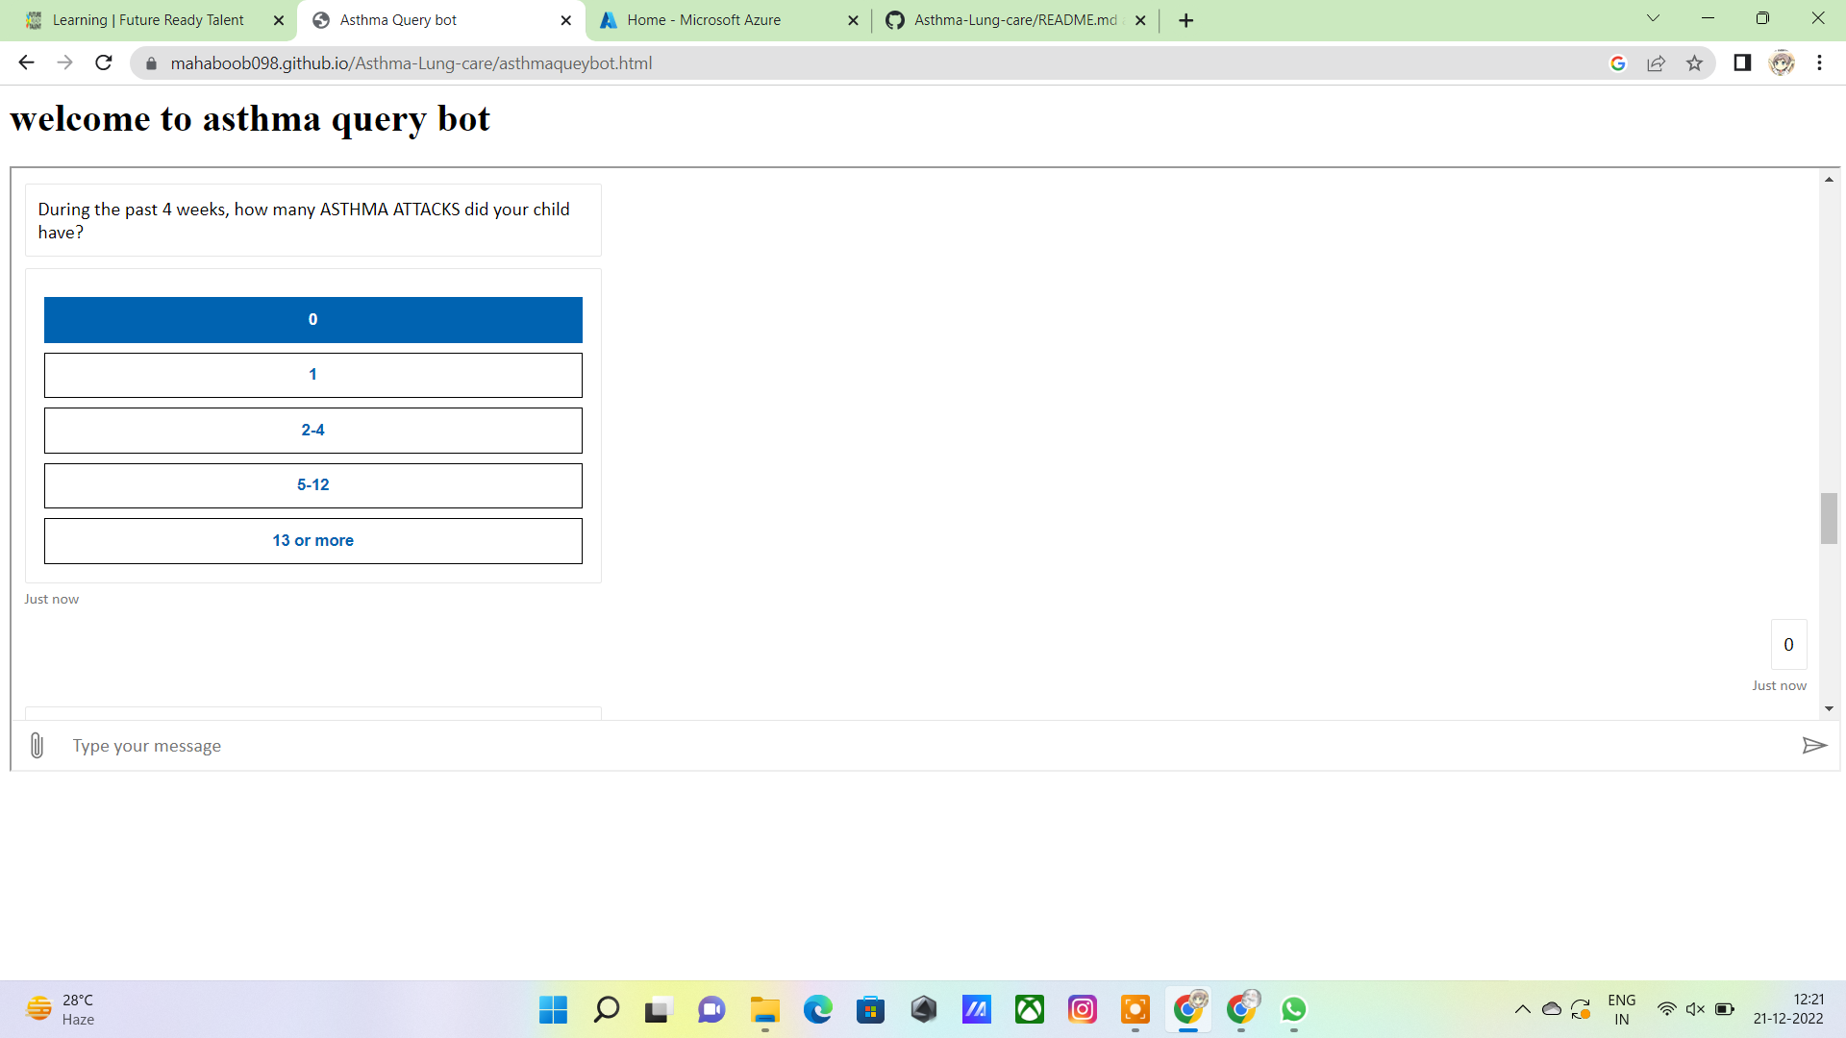Click the chat scrollbar thumb
The width and height of the screenshot is (1846, 1038).
point(1829,518)
